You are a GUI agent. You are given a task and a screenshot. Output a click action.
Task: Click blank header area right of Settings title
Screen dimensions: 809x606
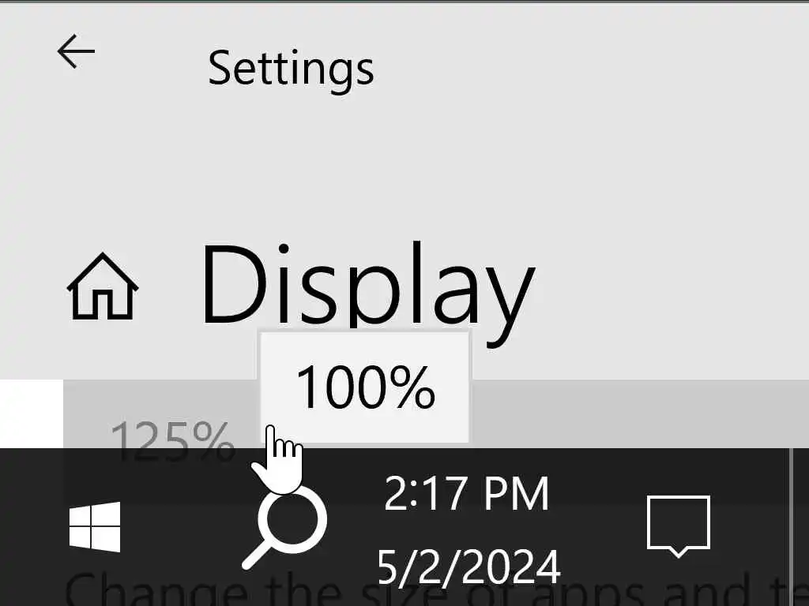[x=593, y=69]
